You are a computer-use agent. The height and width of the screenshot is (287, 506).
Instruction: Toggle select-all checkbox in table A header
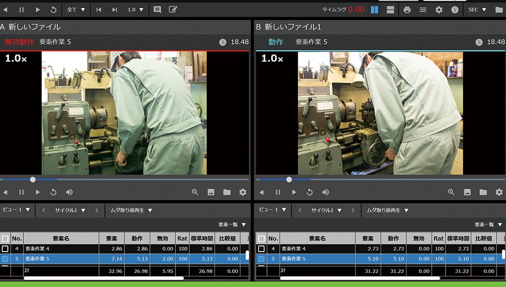5,239
